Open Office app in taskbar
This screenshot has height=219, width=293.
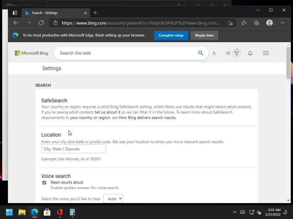[x=60, y=212]
